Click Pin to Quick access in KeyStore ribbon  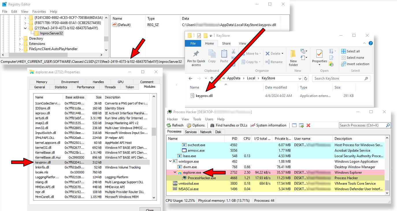[x=196, y=58]
